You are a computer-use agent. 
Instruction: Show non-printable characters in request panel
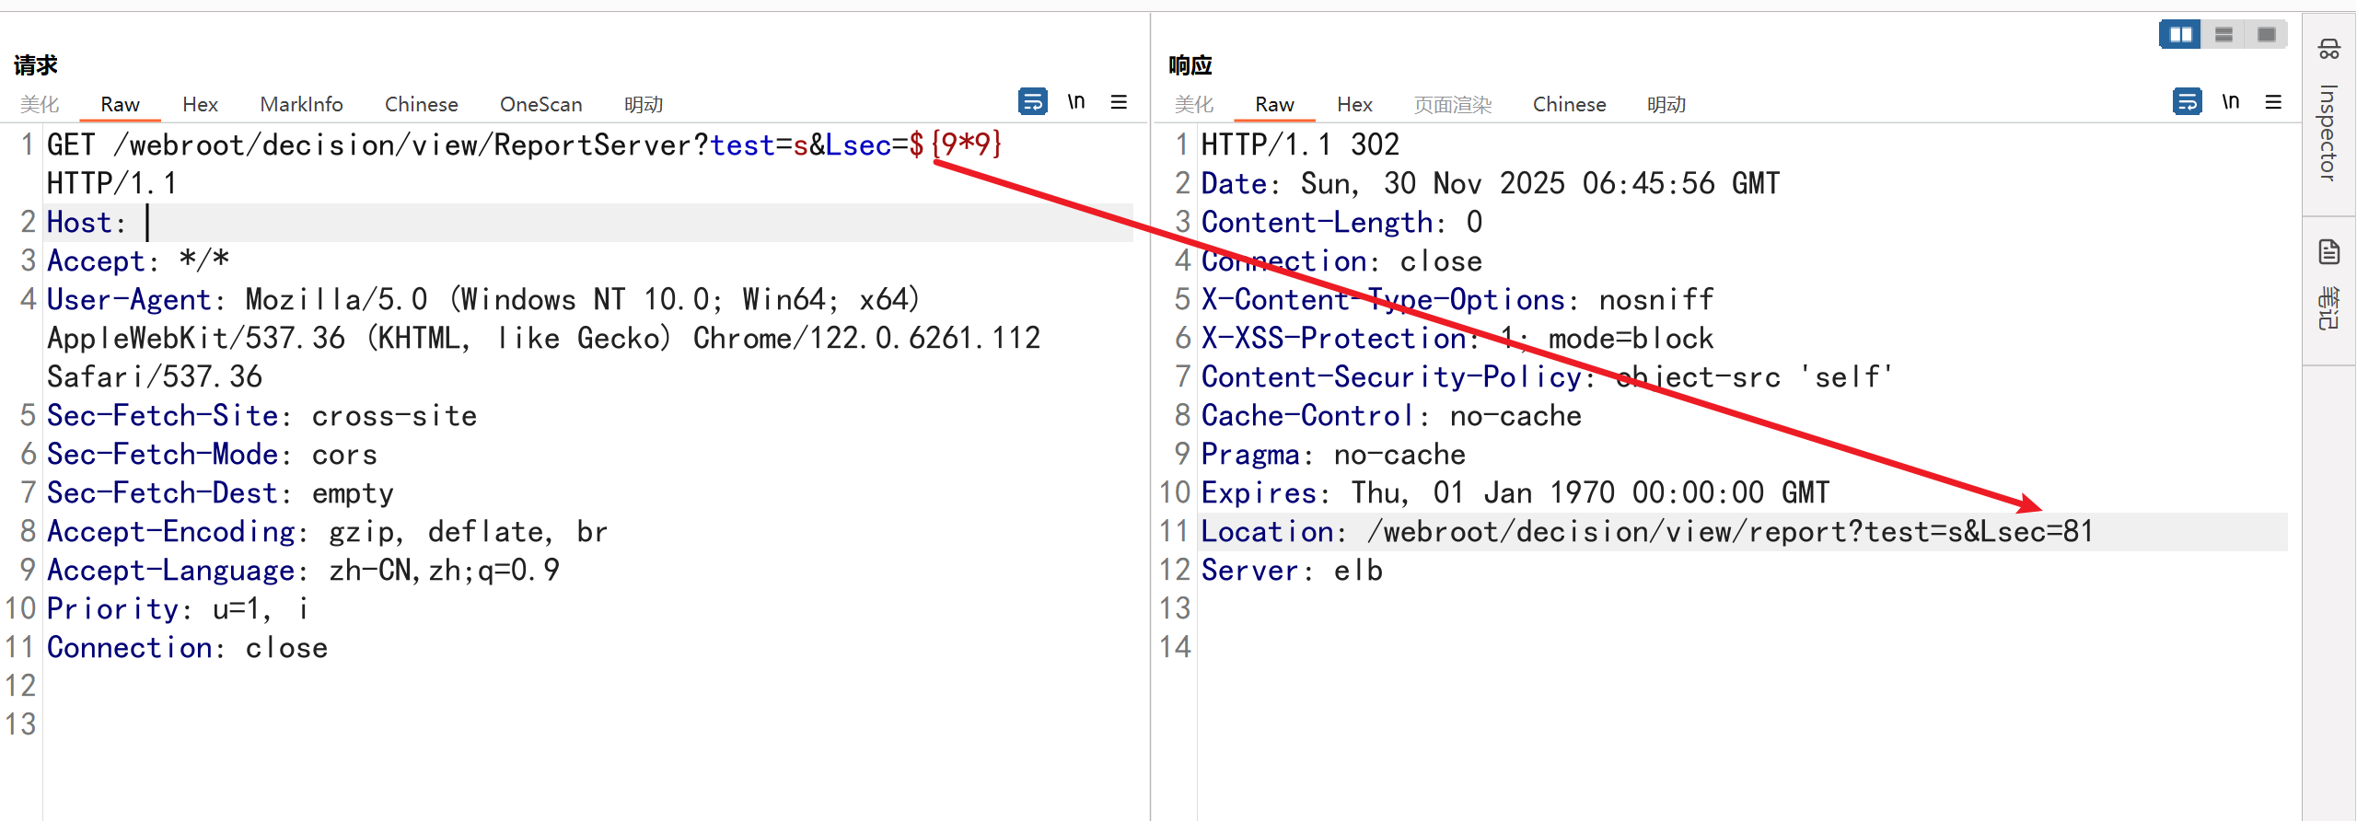click(1075, 101)
